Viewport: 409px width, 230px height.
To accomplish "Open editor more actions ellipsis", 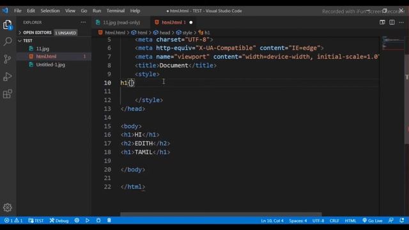I will click(x=401, y=22).
